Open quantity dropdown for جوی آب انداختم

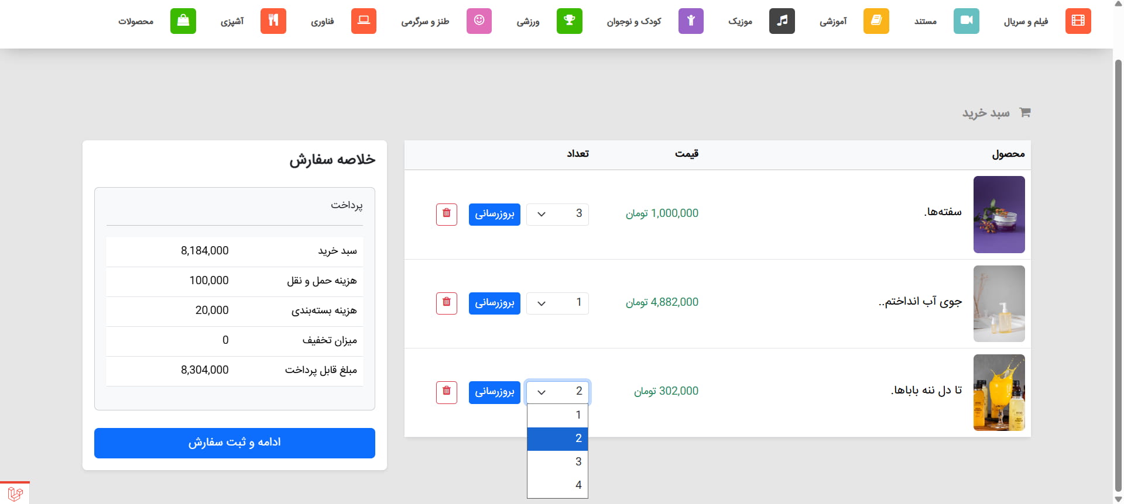(557, 303)
